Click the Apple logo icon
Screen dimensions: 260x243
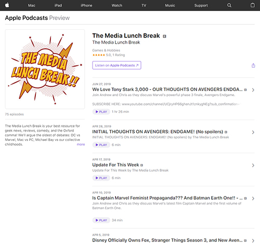click(7, 5)
